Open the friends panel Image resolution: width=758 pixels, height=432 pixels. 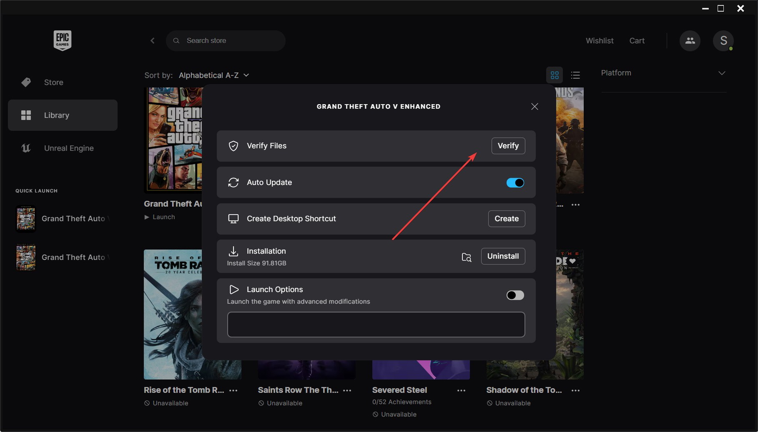coord(690,41)
